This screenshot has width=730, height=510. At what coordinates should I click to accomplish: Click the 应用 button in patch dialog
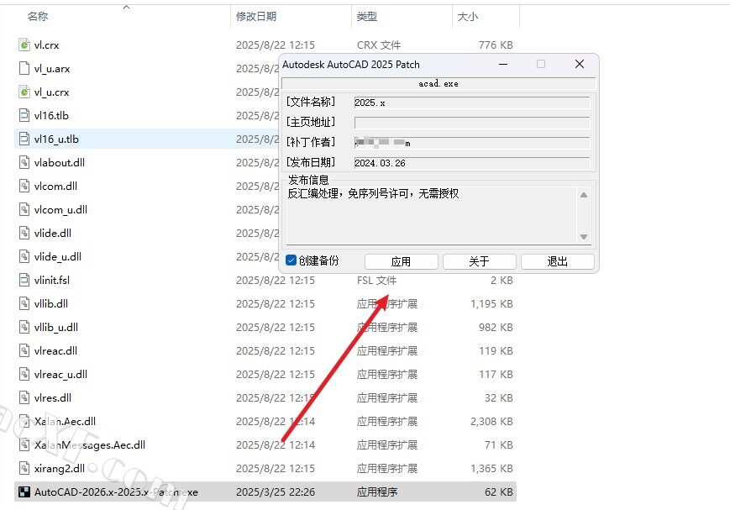(401, 261)
